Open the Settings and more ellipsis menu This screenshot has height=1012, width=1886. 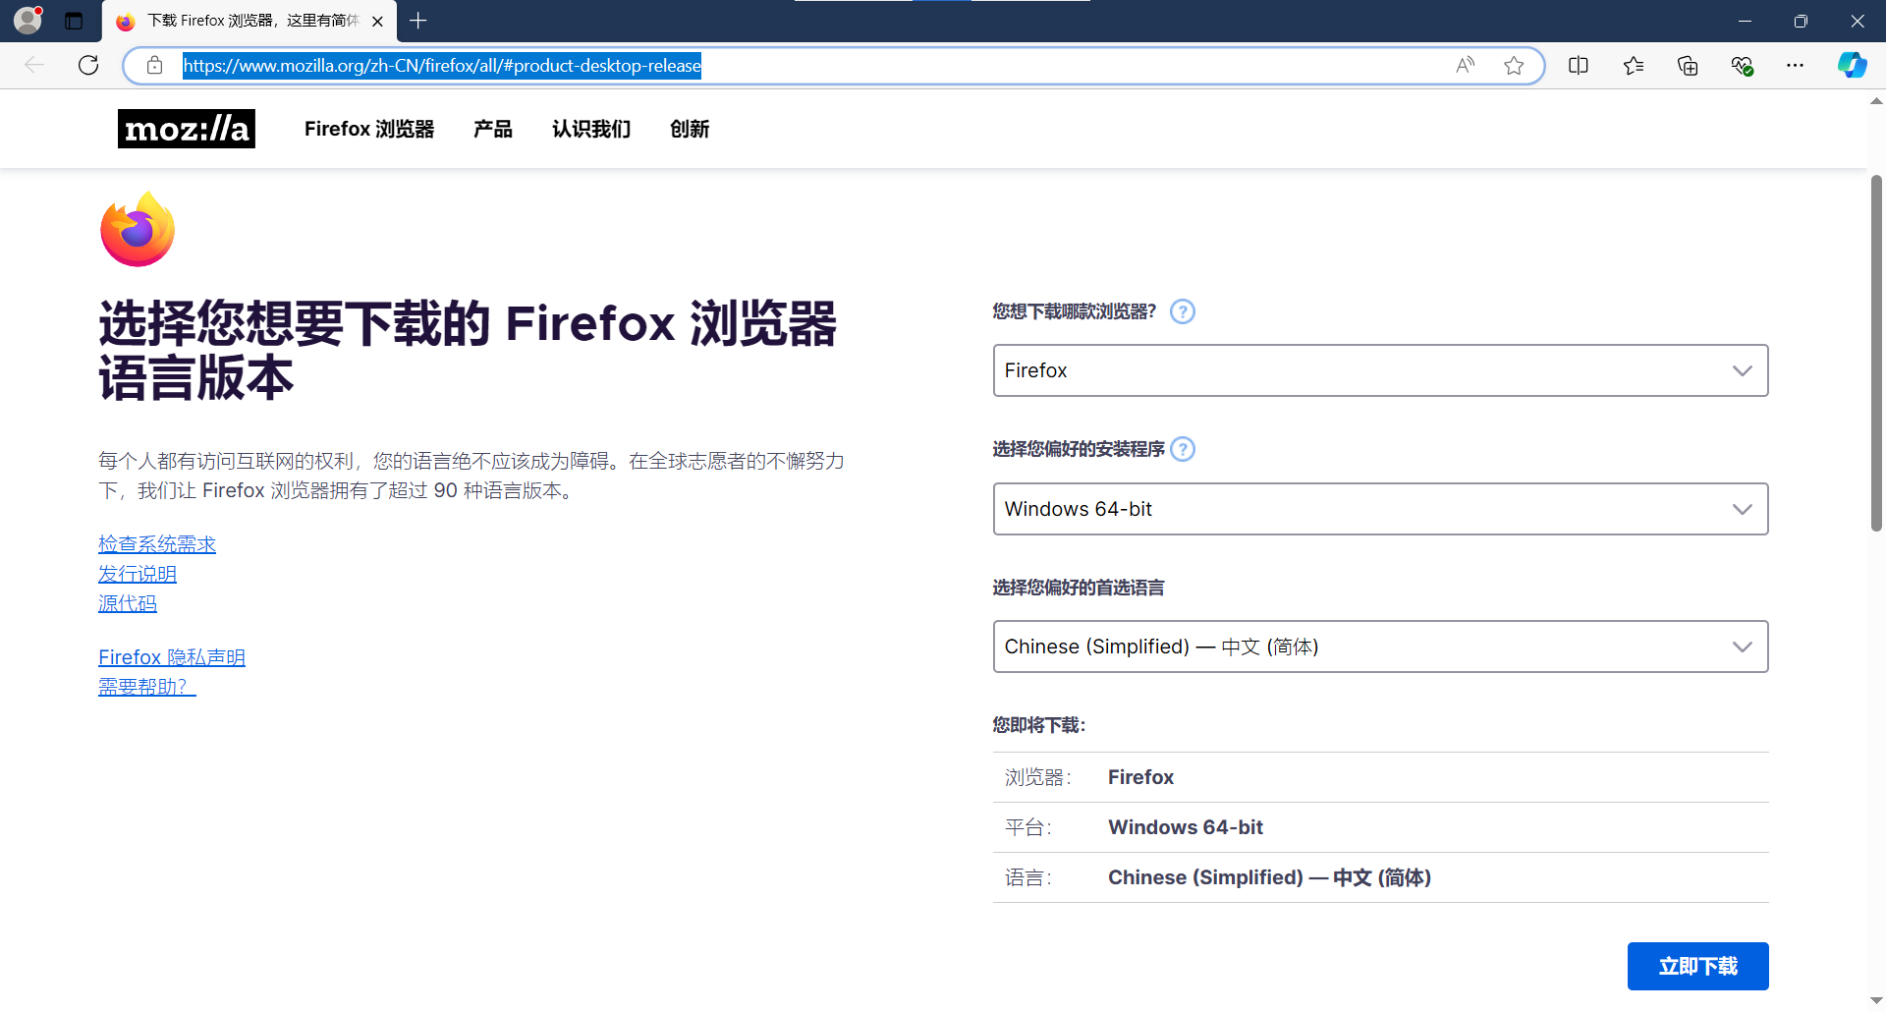tap(1795, 66)
